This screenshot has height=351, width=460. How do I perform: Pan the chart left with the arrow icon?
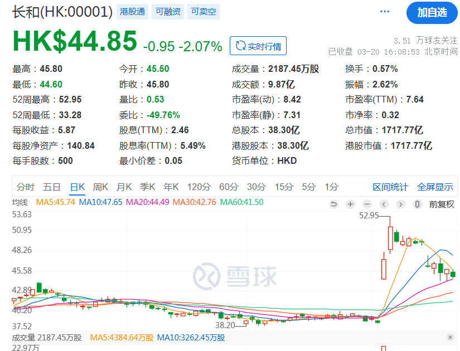coord(384,204)
